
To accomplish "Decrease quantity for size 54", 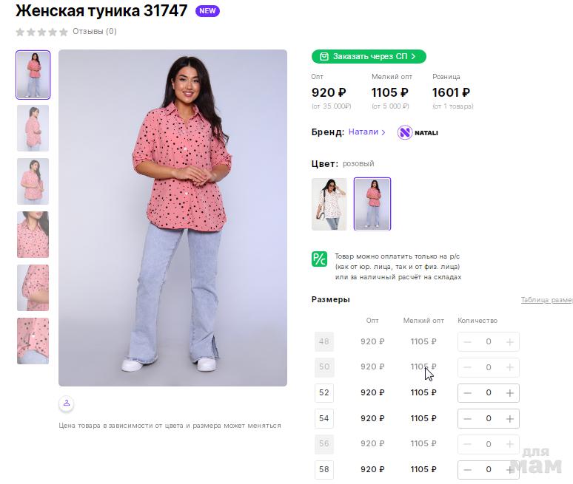I will point(467,419).
